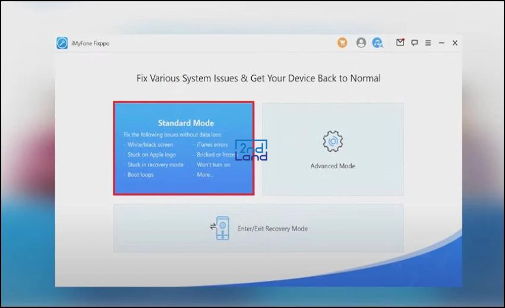Click the 'White/black screen' text
Viewport: 505px width, 308px height.
pyautogui.click(x=150, y=145)
